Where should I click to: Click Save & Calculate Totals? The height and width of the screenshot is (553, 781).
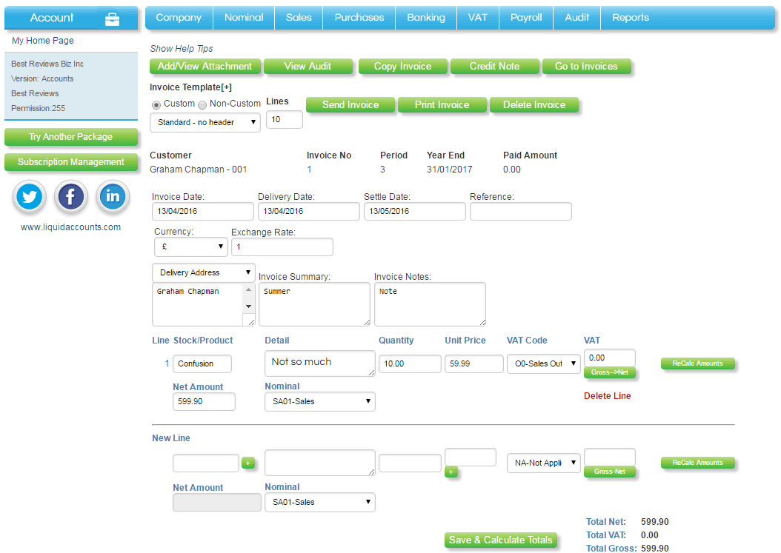click(x=501, y=540)
